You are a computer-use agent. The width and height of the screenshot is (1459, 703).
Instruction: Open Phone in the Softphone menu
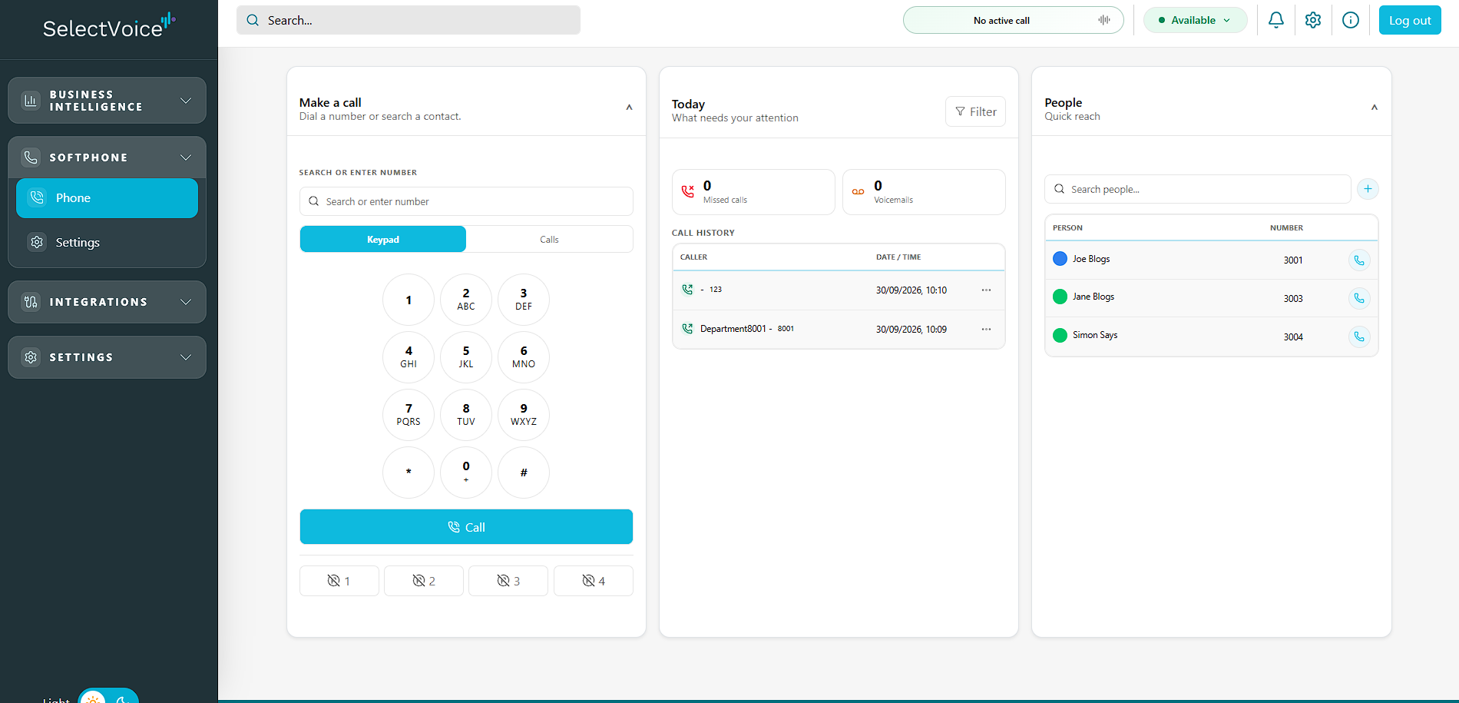[107, 198]
